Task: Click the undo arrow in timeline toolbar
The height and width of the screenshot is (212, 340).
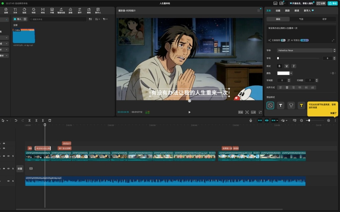Action: point(16,120)
